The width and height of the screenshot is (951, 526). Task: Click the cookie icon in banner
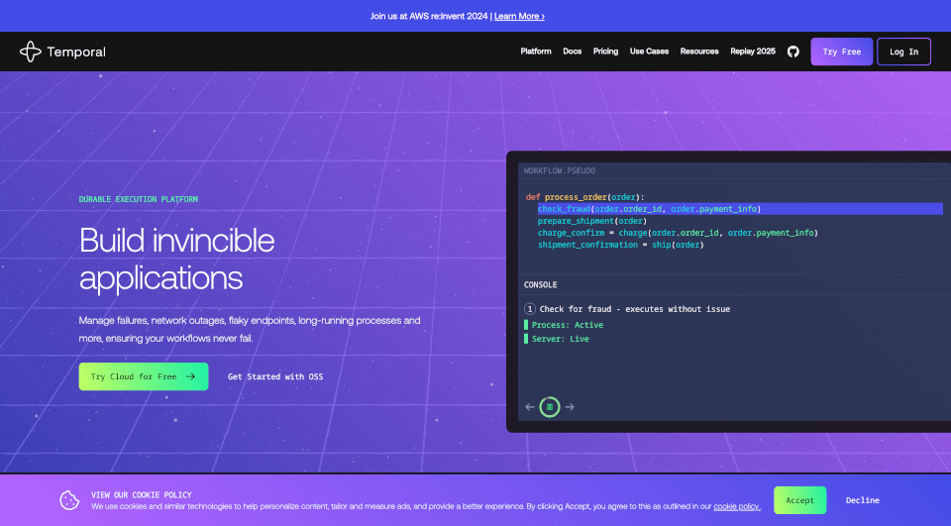click(69, 500)
